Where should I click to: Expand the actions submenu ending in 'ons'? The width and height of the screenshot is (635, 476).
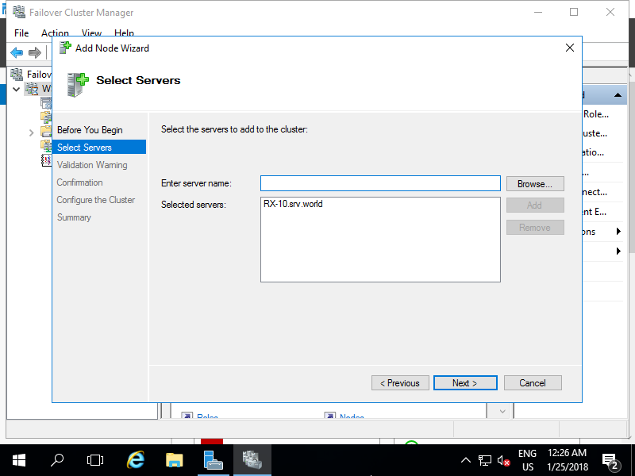618,232
